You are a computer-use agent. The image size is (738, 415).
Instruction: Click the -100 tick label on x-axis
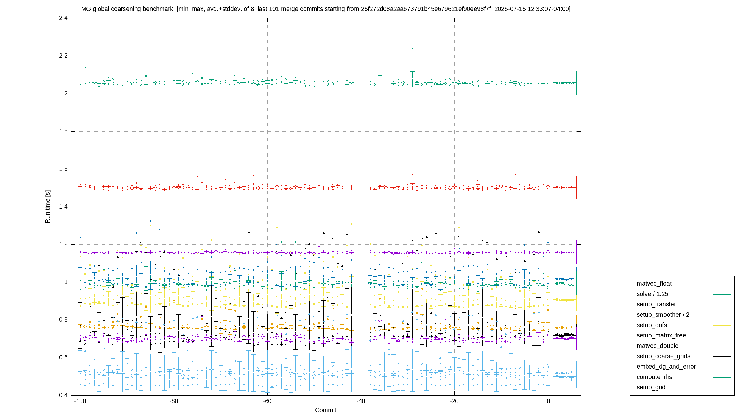(80, 401)
